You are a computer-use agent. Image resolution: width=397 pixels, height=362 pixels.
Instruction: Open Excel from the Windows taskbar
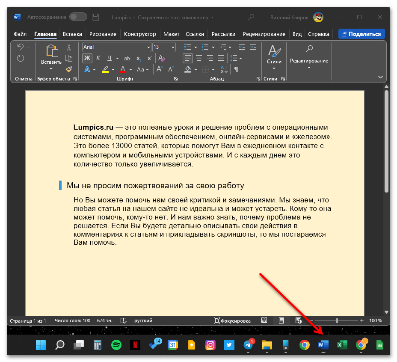[341, 345]
